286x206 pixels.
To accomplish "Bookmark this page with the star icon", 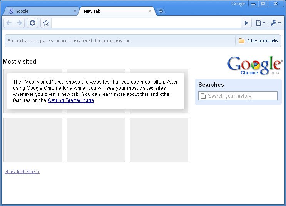I will coord(46,23).
